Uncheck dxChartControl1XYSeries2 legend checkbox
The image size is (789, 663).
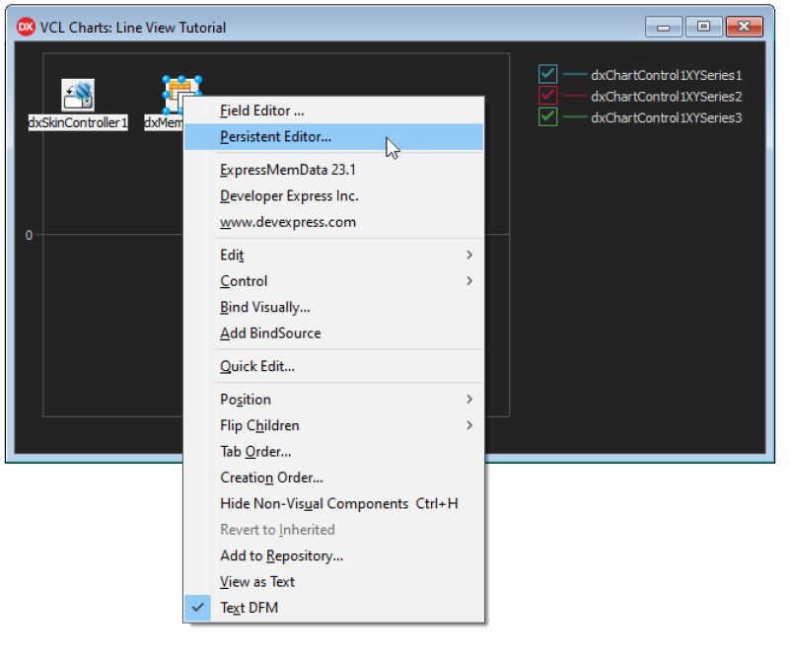click(547, 96)
